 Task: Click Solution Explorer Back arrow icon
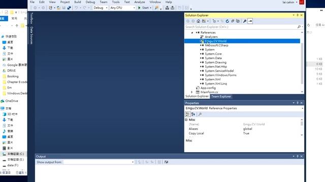188,21
